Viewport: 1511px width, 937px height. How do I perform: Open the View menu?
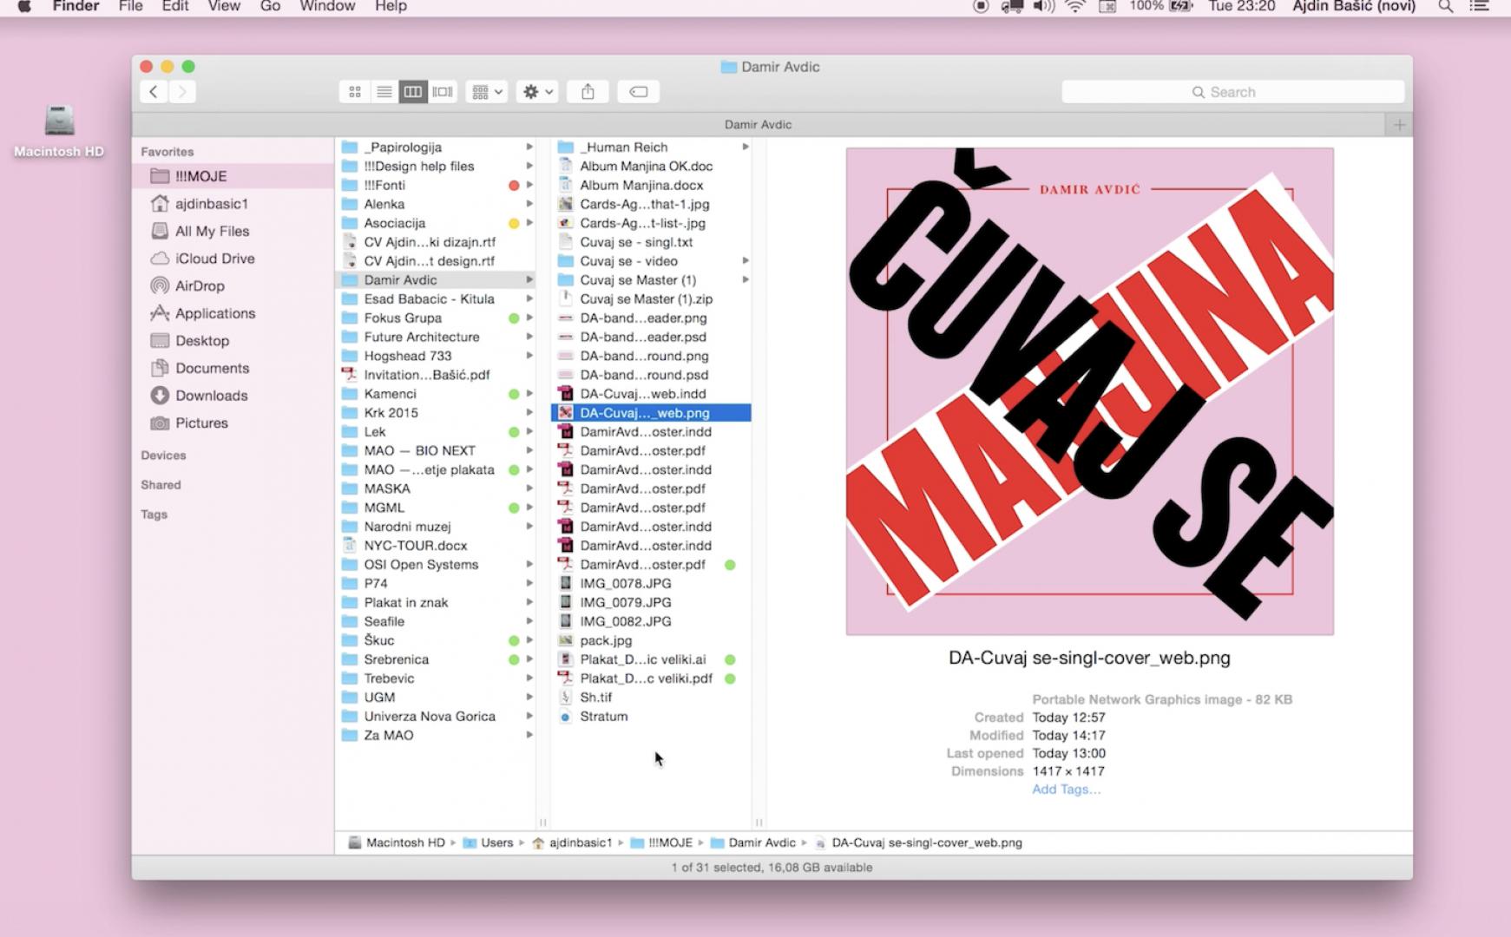tap(223, 7)
